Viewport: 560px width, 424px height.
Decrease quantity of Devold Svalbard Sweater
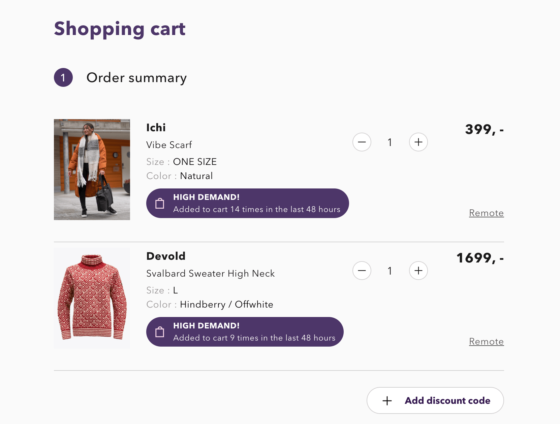[362, 271]
